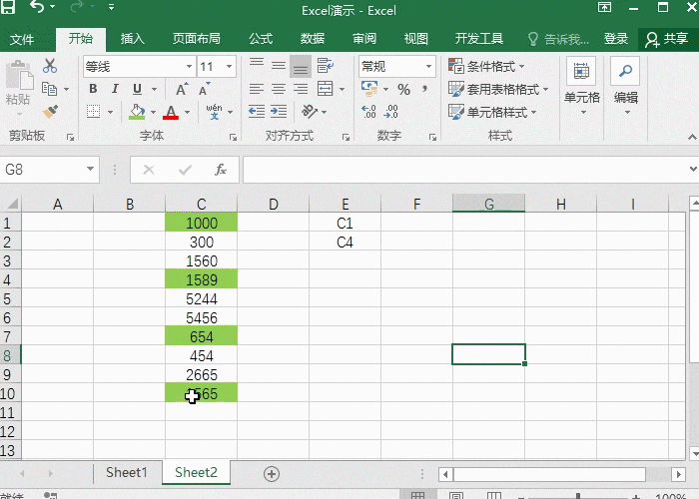Toggle Underline formatting
Screen dimensions: 699x499
pos(138,89)
